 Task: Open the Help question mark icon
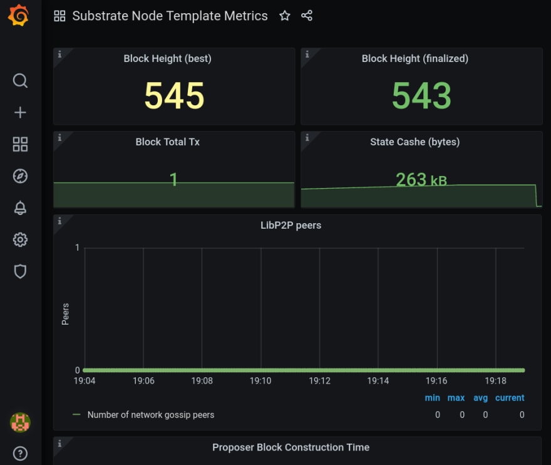(x=20, y=453)
